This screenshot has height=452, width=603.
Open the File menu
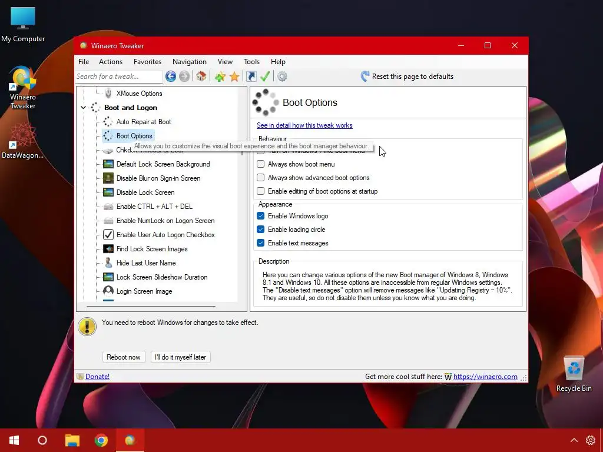point(84,61)
